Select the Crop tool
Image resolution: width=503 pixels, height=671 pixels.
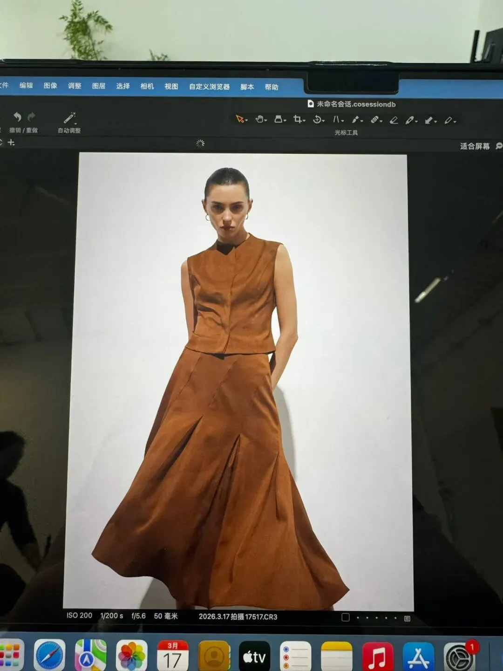pos(297,119)
